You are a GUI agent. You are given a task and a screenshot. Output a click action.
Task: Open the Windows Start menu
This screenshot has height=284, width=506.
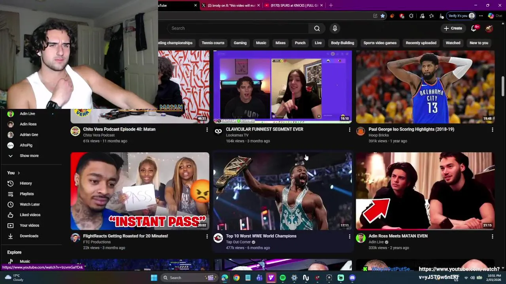pyautogui.click(x=154, y=278)
